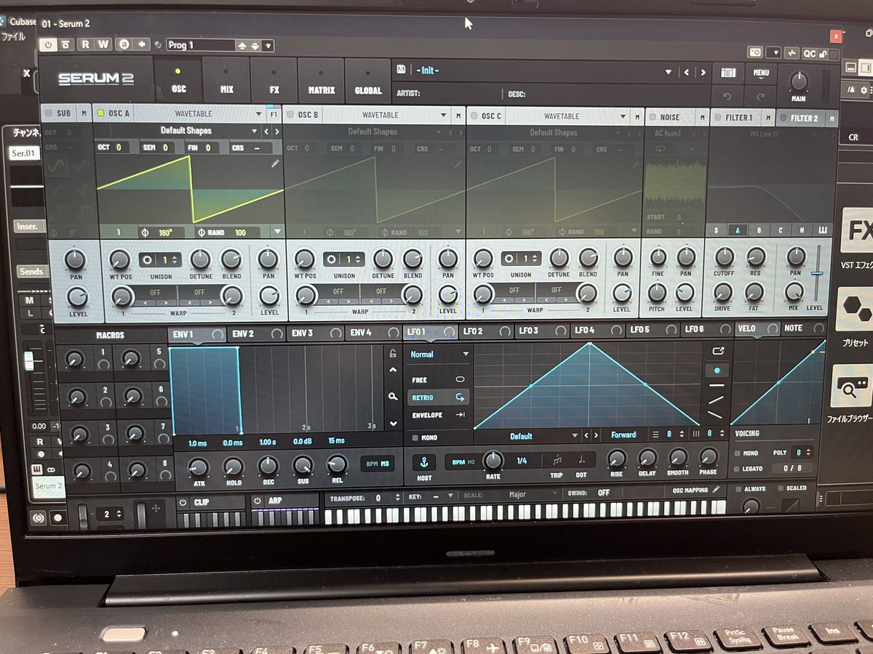
Task: Select the dotted DOT note icon
Action: [x=581, y=460]
